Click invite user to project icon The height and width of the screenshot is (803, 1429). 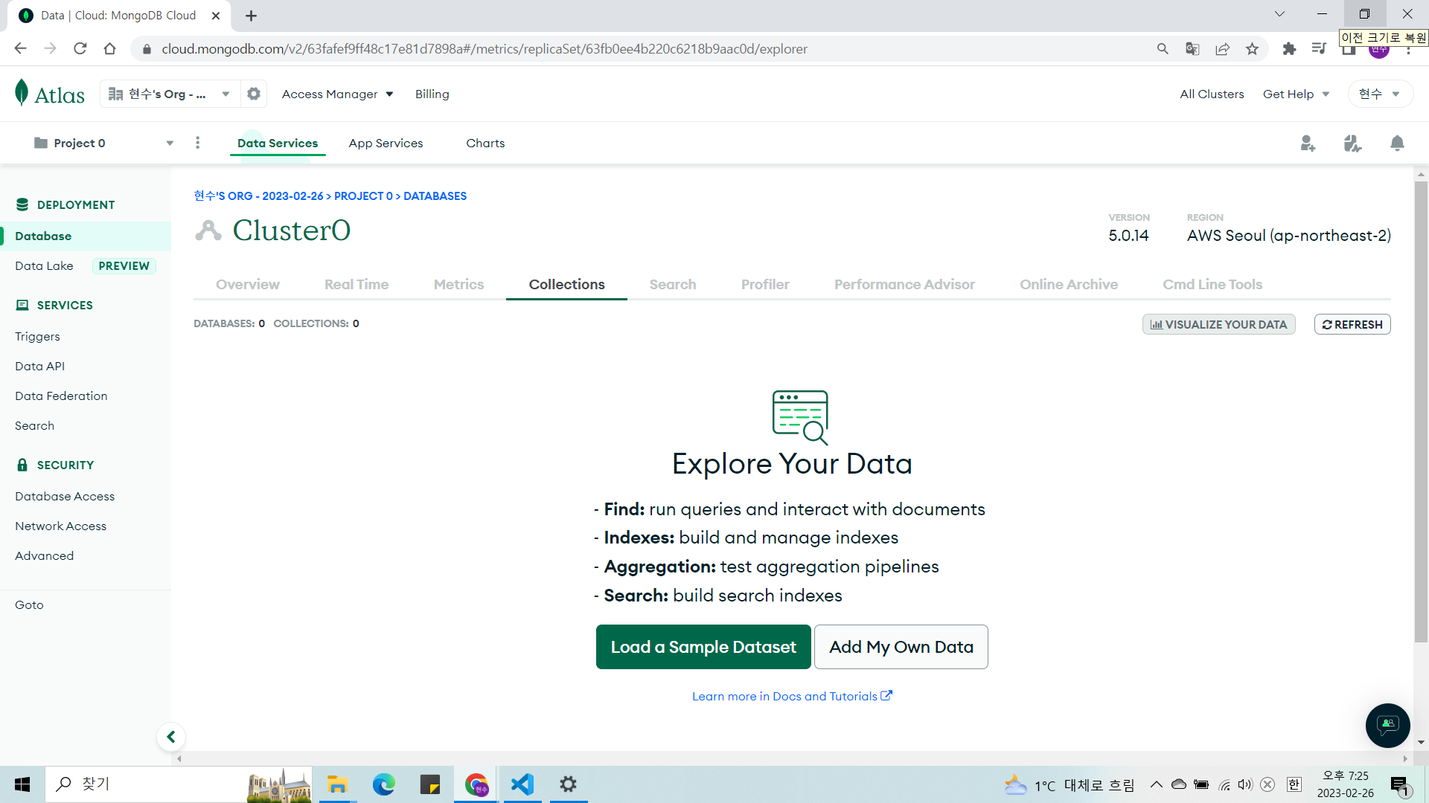point(1308,143)
